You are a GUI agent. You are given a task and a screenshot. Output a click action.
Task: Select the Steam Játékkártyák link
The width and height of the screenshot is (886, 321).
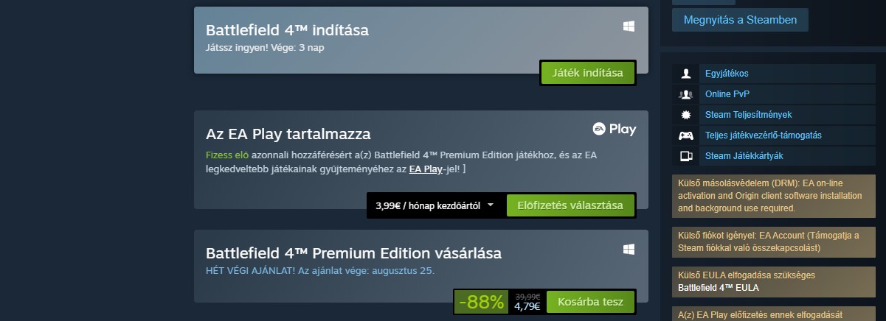744,156
